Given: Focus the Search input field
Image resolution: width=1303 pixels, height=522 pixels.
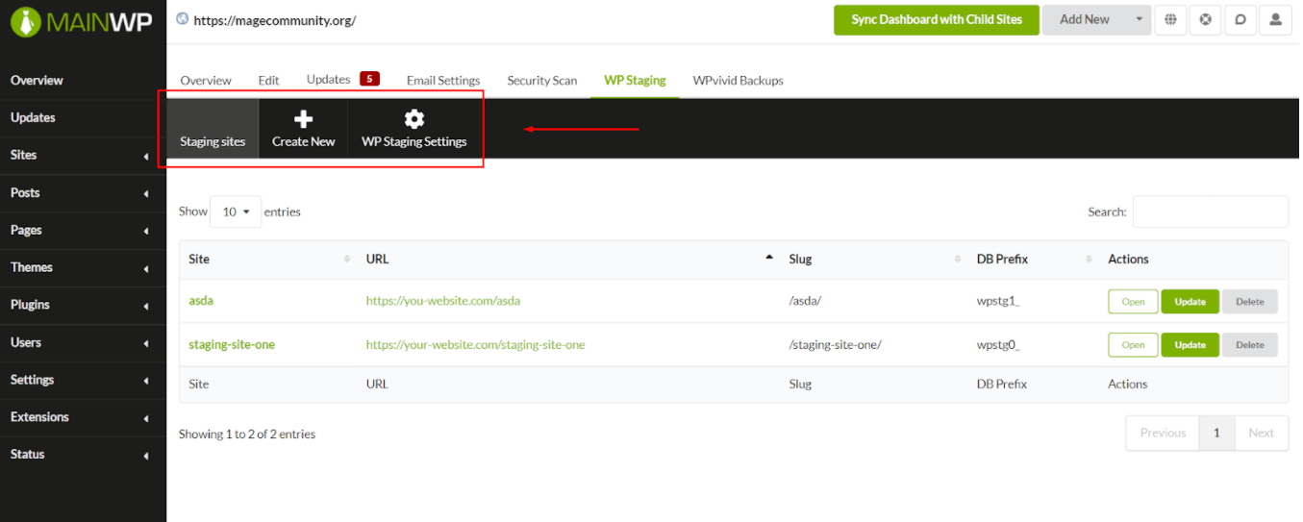Looking at the screenshot, I should point(1210,211).
